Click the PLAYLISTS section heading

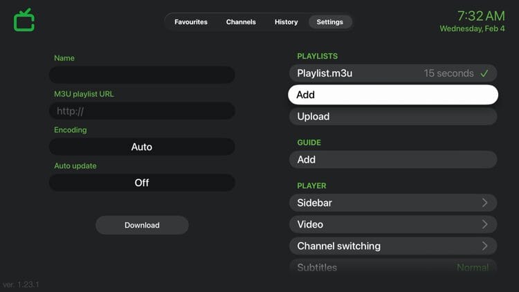pos(317,56)
